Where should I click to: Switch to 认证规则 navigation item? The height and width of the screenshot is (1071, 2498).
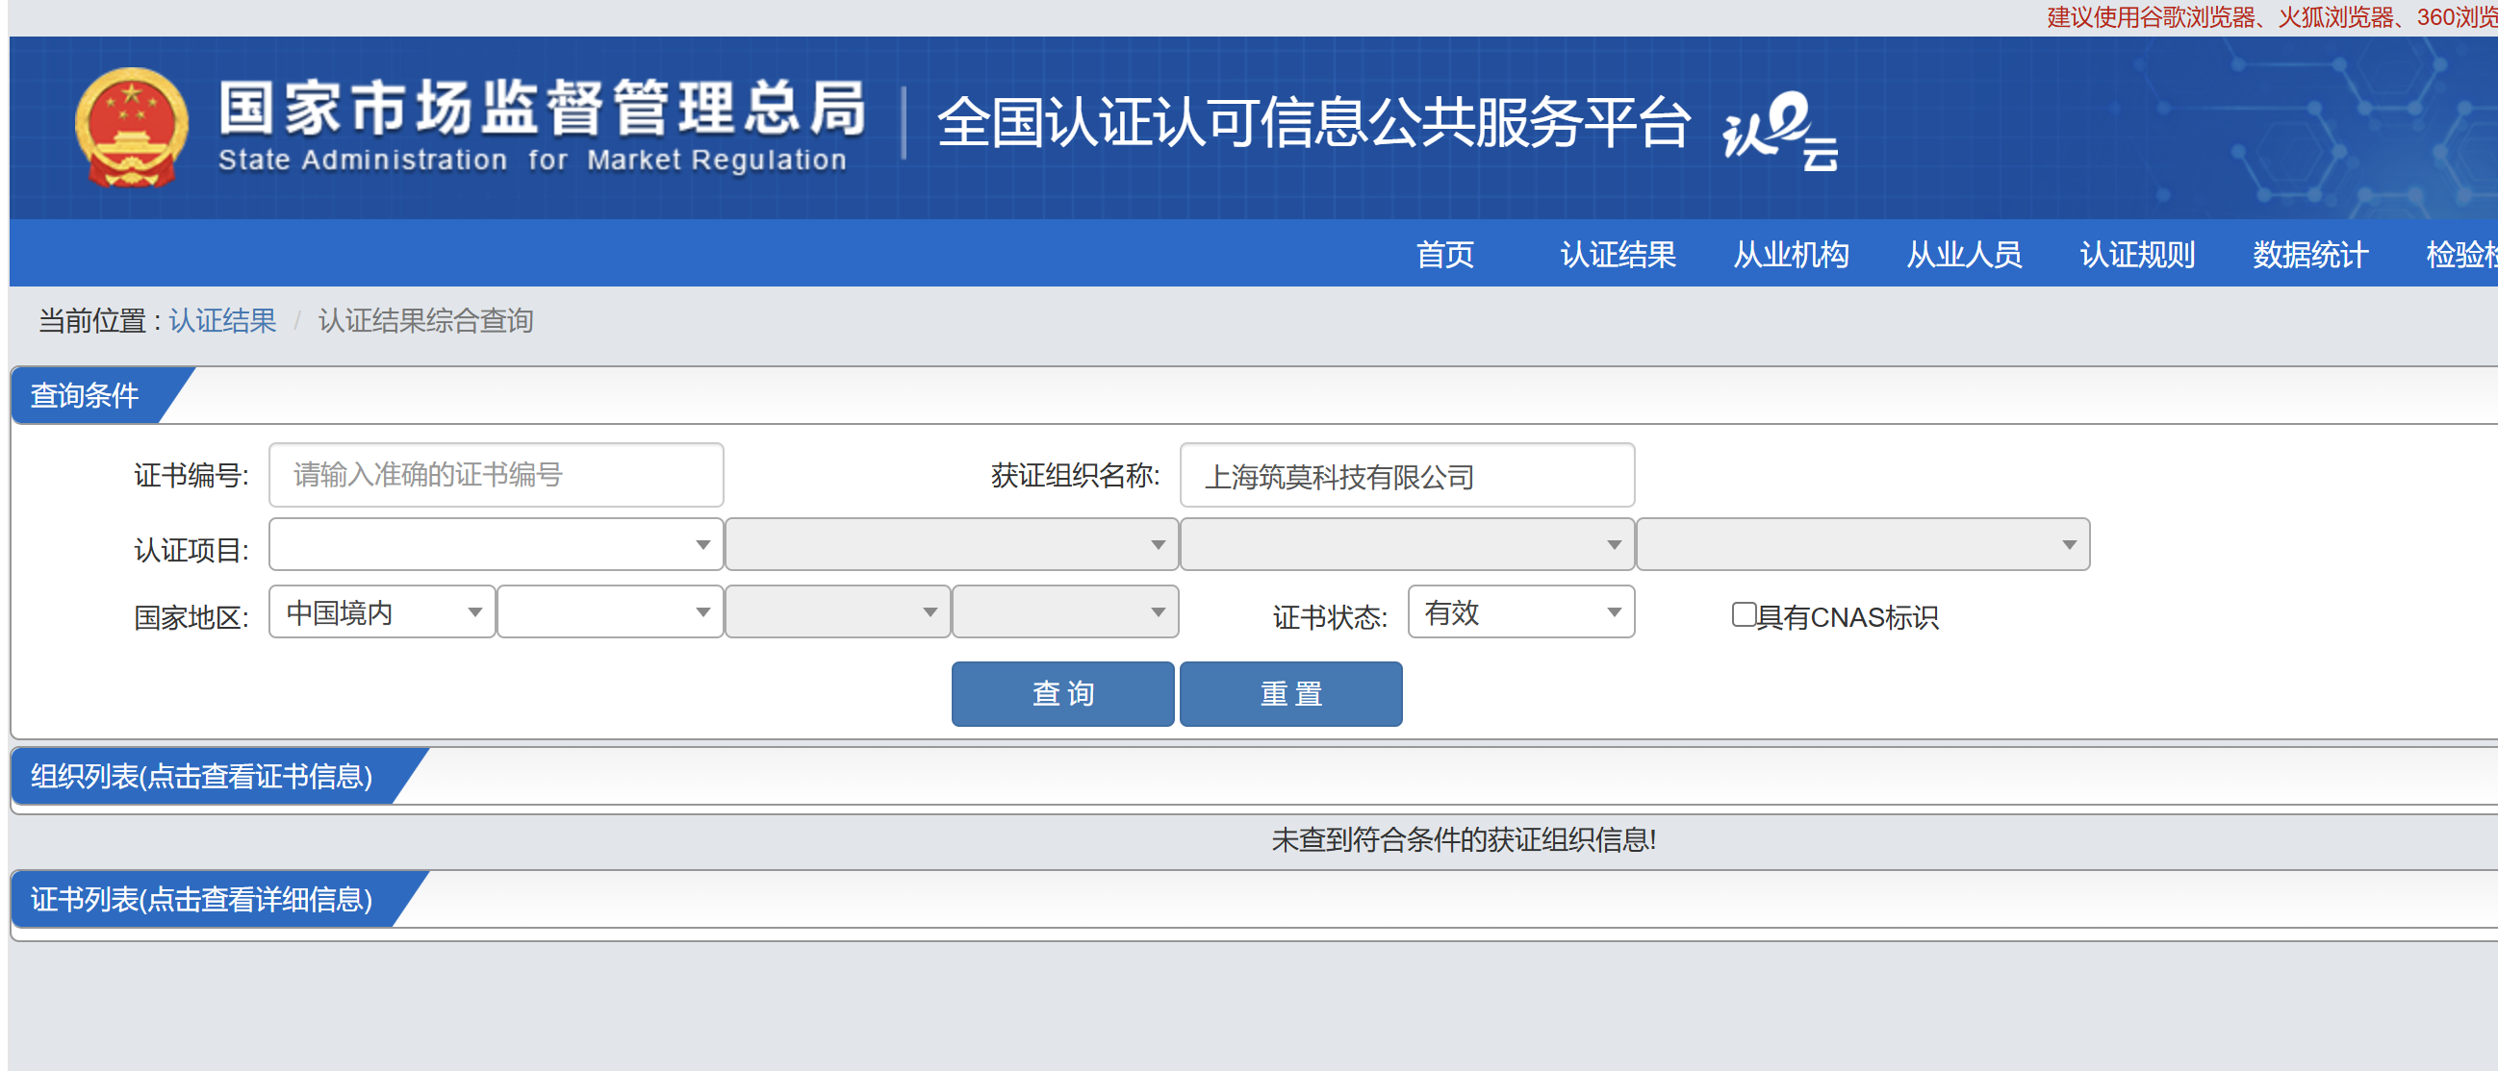pyautogui.click(x=2136, y=255)
